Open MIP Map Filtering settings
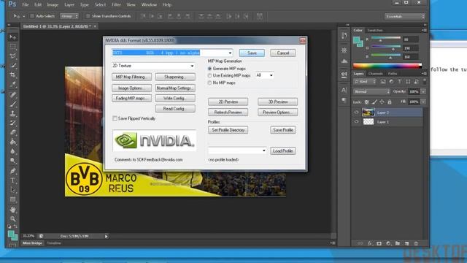Screen dimensions: 467x263 click(x=131, y=77)
